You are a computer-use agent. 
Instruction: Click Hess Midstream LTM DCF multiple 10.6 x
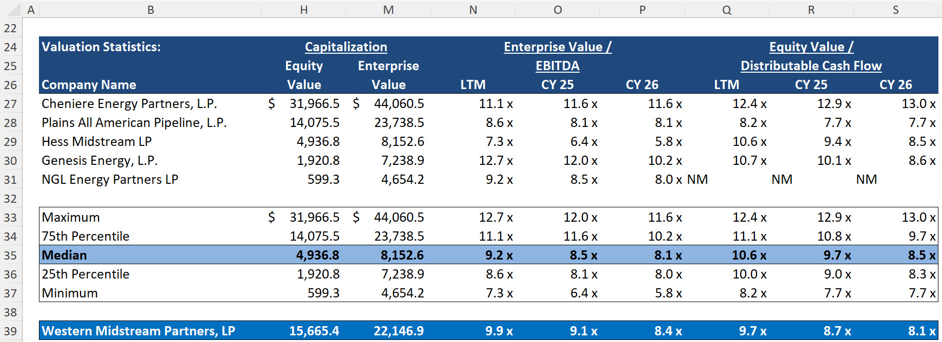point(749,141)
